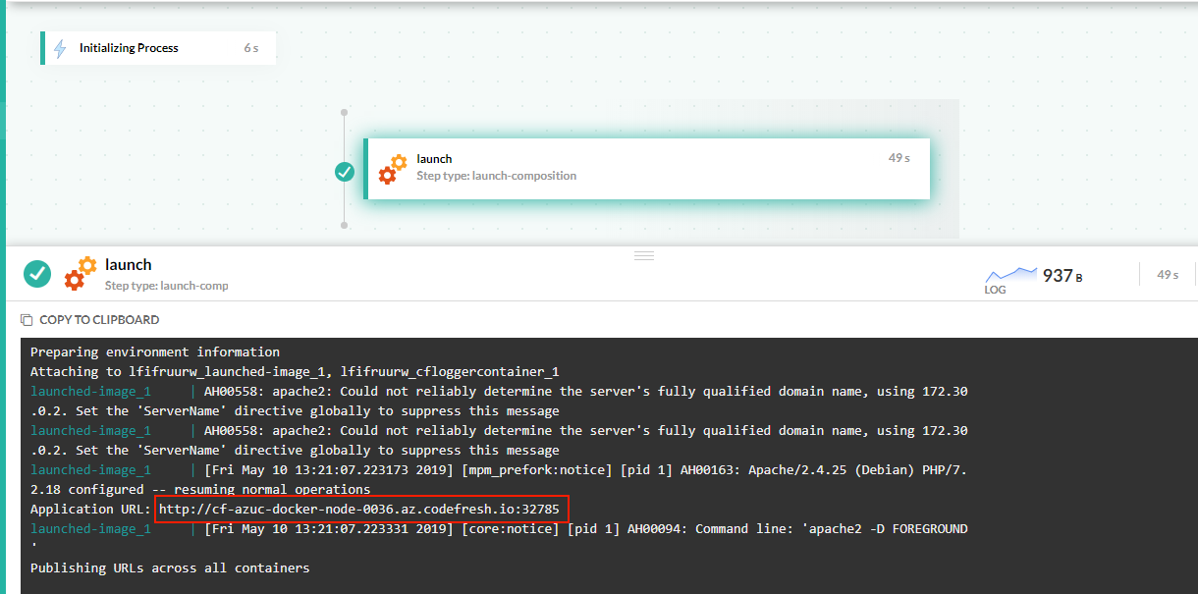Click the gears icon in the log header

(81, 274)
